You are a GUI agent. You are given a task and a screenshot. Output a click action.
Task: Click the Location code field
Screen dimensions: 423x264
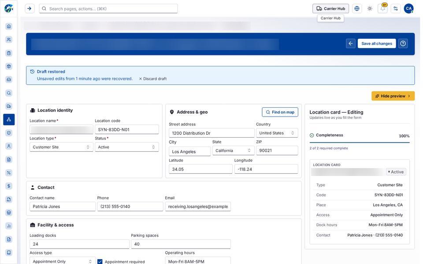[x=127, y=129]
